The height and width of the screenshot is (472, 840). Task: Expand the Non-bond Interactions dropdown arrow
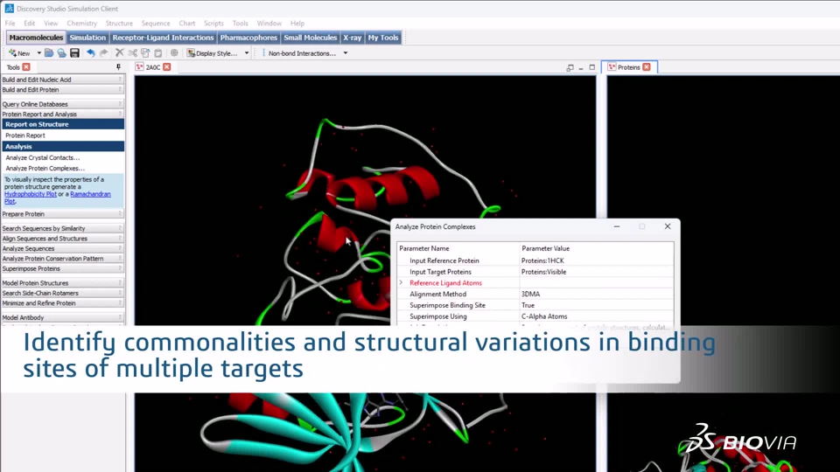click(x=345, y=53)
